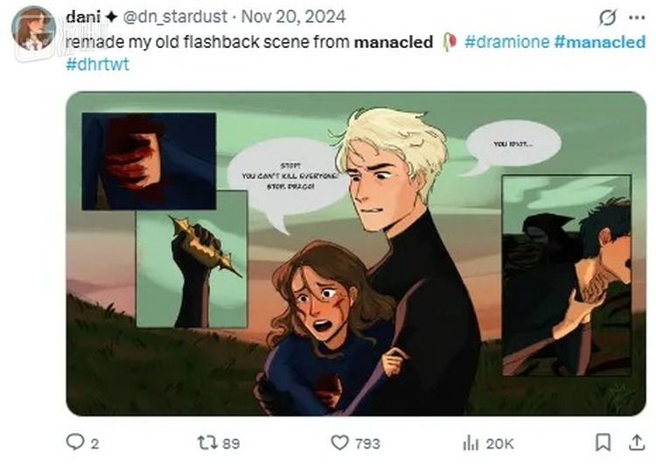Click the reply count number 2
The width and height of the screenshot is (656, 467).
94,443
